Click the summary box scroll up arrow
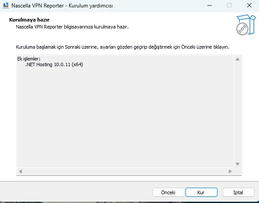The width and height of the screenshot is (259, 203). 238,59
